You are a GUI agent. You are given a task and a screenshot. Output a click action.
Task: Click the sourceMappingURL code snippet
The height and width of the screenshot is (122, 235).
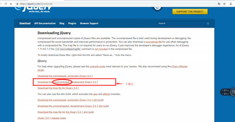[x=68, y=49]
